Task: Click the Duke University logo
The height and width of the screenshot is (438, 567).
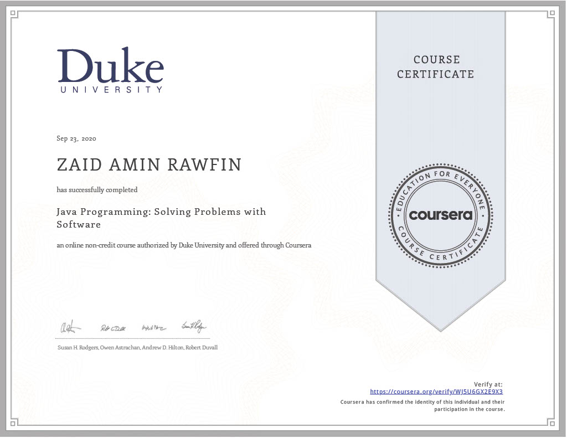Action: (x=111, y=70)
